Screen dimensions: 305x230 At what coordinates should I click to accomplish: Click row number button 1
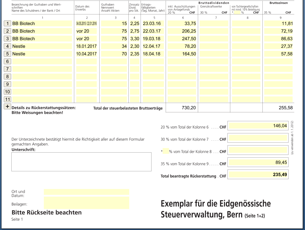[8, 24]
